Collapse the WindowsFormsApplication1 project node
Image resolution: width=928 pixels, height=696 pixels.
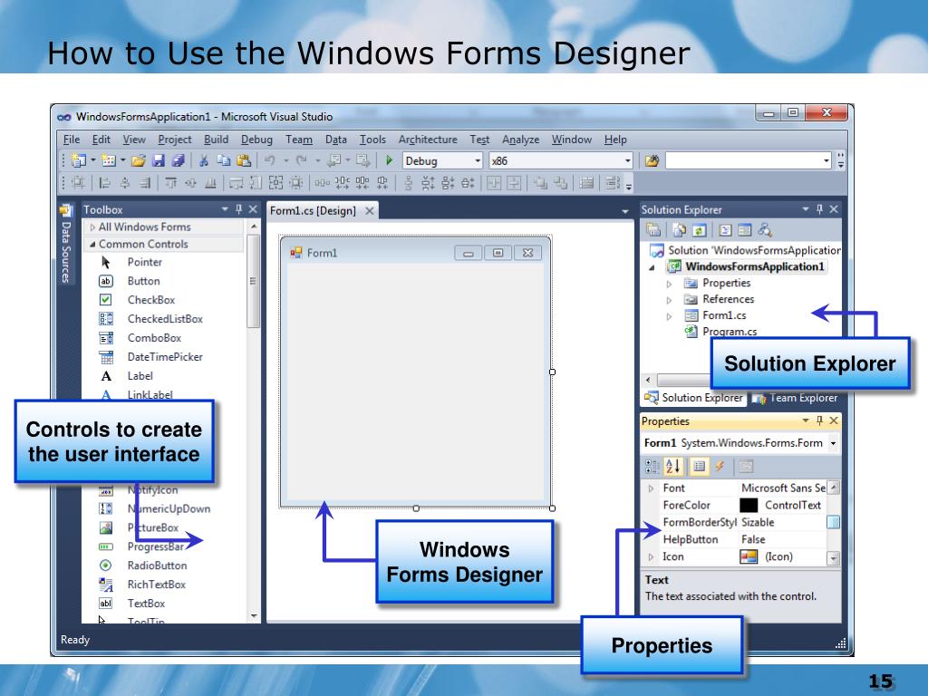point(652,267)
